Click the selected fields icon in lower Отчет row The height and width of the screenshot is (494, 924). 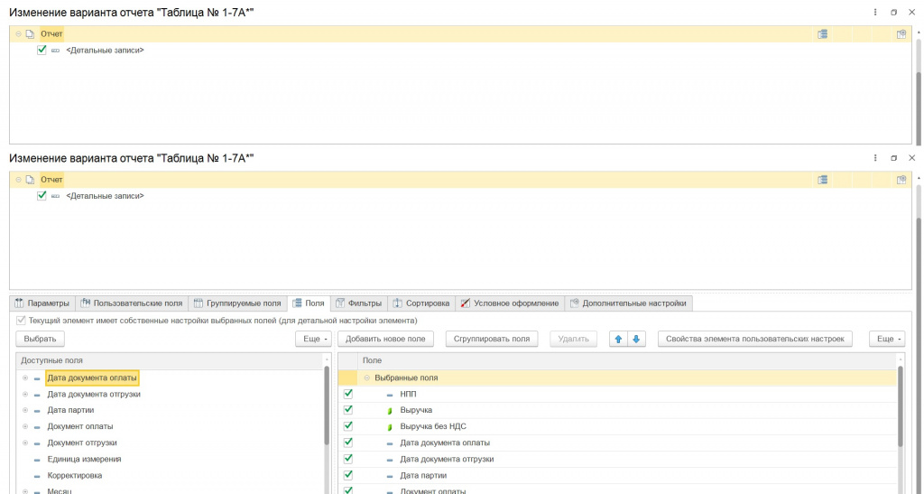pos(822,180)
